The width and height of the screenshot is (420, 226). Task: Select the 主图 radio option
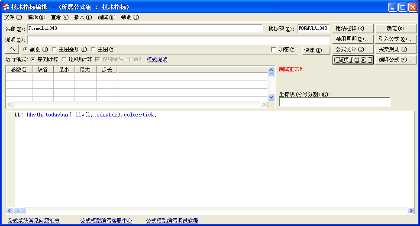point(93,49)
